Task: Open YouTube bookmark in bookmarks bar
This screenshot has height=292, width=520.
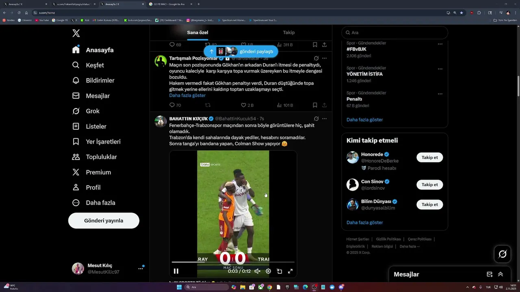Action: pyautogui.click(x=42, y=20)
